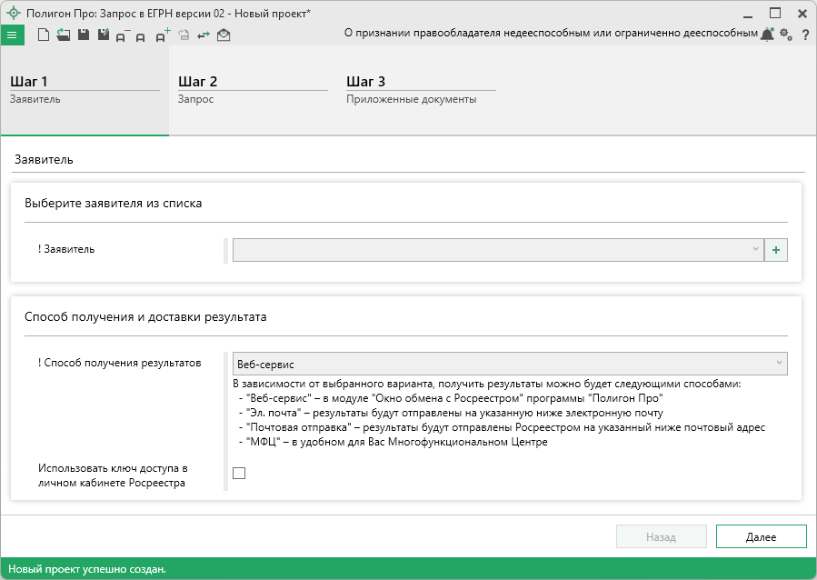817x580 pixels.
Task: Open the Способ получения результатов dropdown
Action: pos(779,364)
